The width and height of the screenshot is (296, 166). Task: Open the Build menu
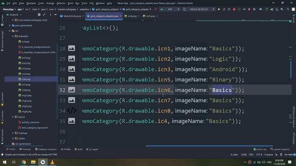pos(70,3)
